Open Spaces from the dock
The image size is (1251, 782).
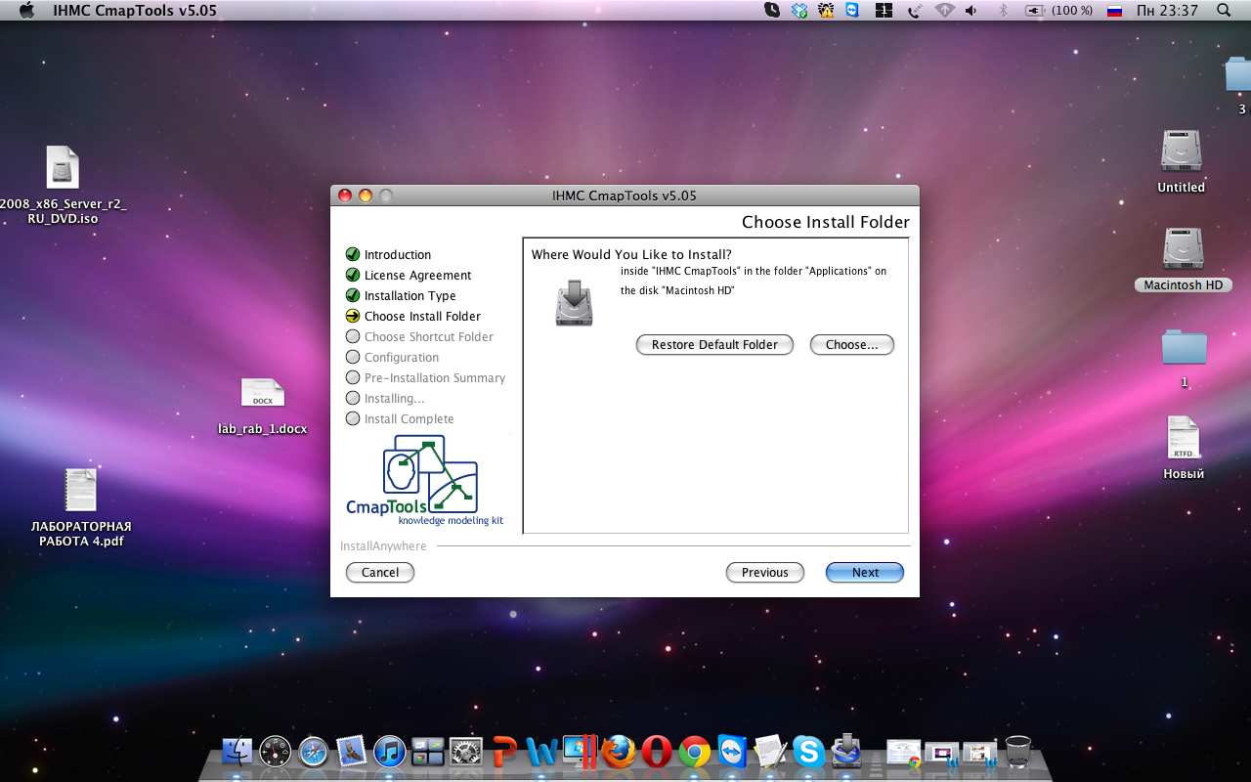(x=428, y=751)
